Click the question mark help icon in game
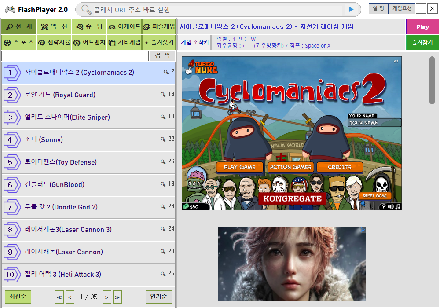Viewport: 440px width, 308px height. click(x=384, y=207)
